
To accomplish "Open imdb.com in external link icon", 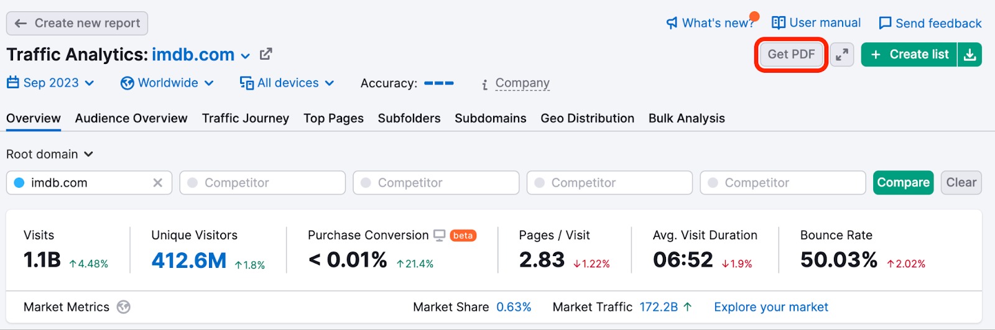I will (x=266, y=54).
